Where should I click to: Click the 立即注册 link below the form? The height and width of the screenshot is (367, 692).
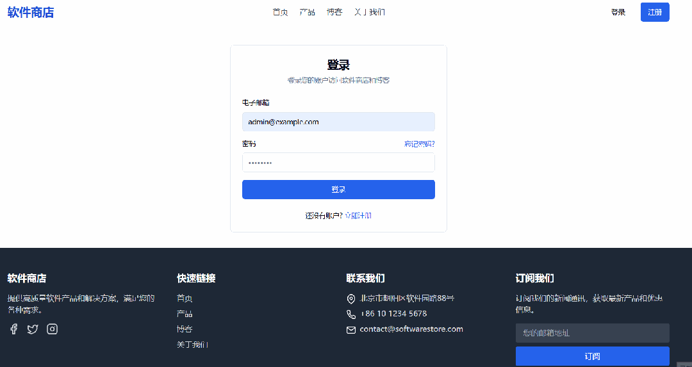pyautogui.click(x=358, y=216)
